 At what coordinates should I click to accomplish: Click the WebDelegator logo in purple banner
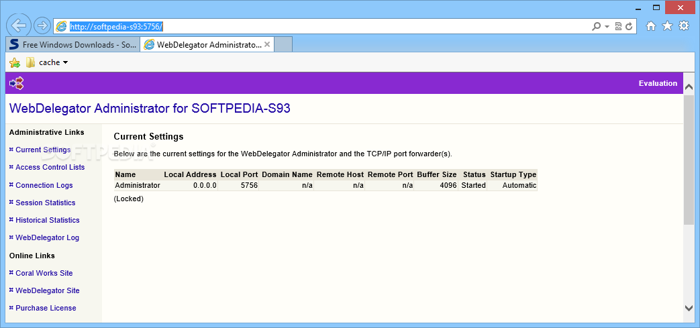[x=17, y=83]
